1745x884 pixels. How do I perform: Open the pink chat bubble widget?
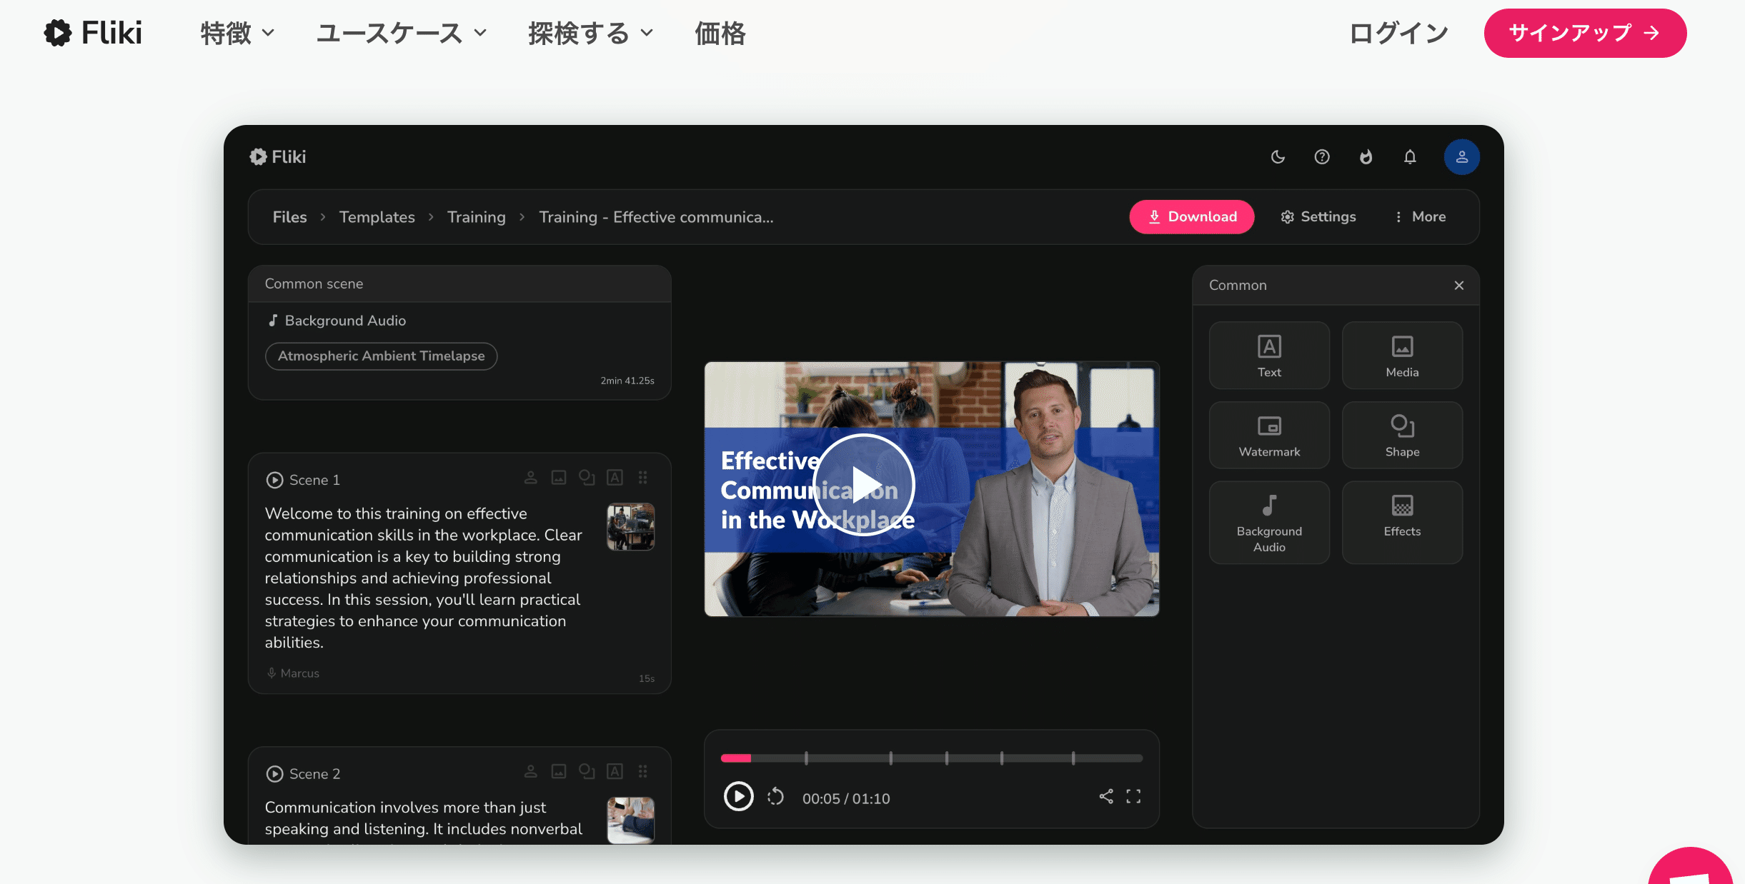(x=1691, y=866)
